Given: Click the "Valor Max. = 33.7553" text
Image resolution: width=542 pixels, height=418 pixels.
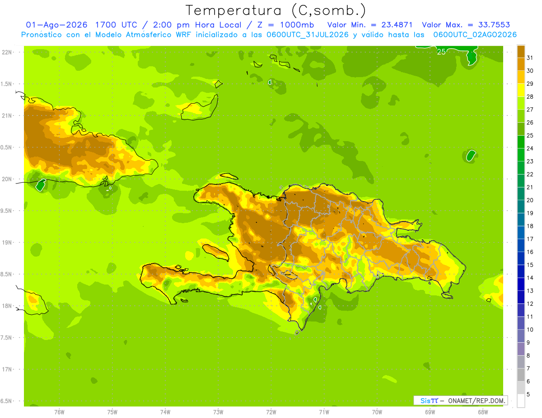Looking at the screenshot, I should pos(466,25).
